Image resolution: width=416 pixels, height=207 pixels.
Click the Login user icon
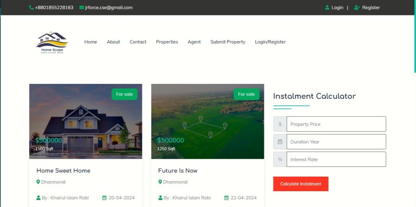pos(327,7)
